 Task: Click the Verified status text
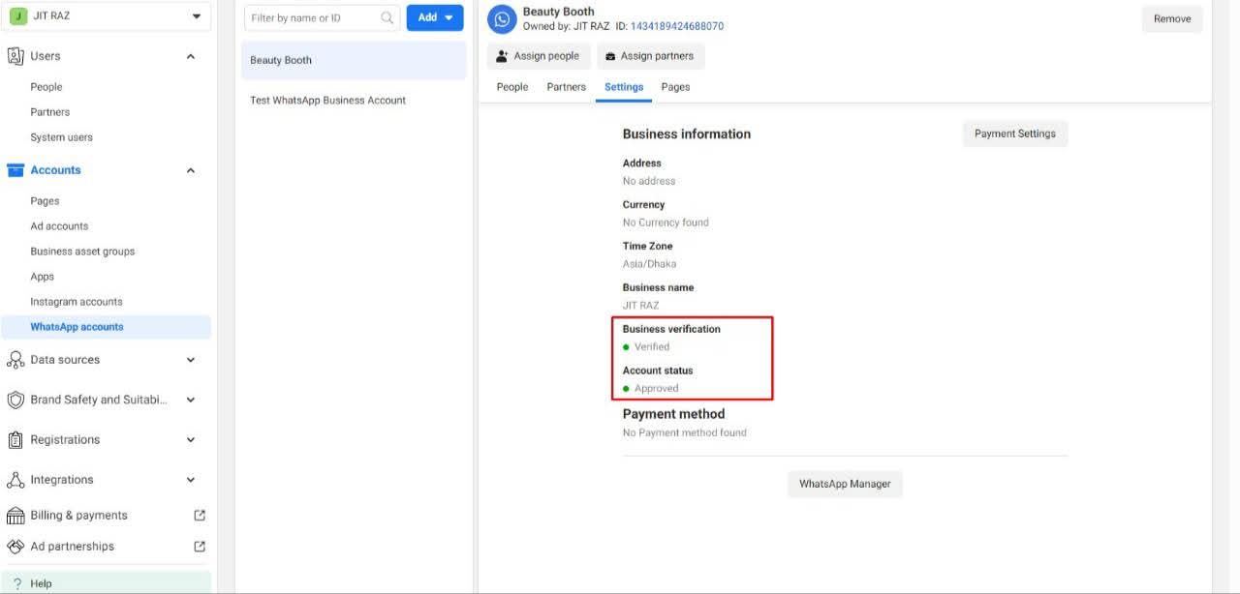652,346
